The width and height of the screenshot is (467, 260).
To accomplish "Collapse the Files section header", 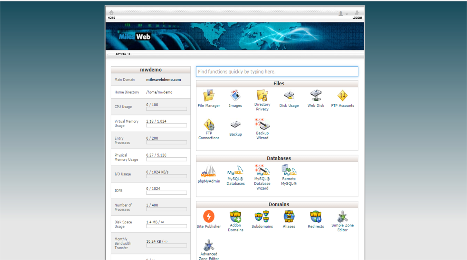I will coord(277,84).
